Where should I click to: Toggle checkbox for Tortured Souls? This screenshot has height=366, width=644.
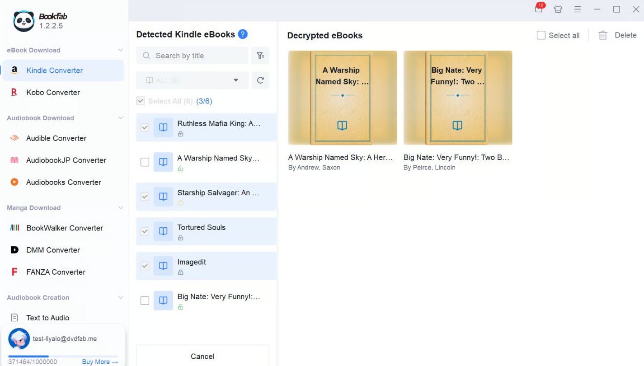[145, 231]
